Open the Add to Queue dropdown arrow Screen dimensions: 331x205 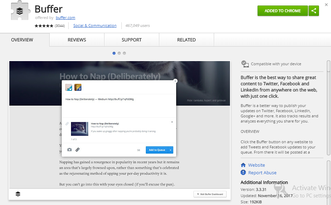pyautogui.click(x=171, y=150)
